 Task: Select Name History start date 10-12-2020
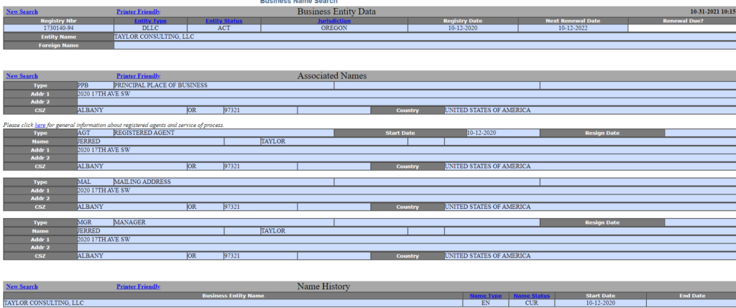[x=600, y=303]
